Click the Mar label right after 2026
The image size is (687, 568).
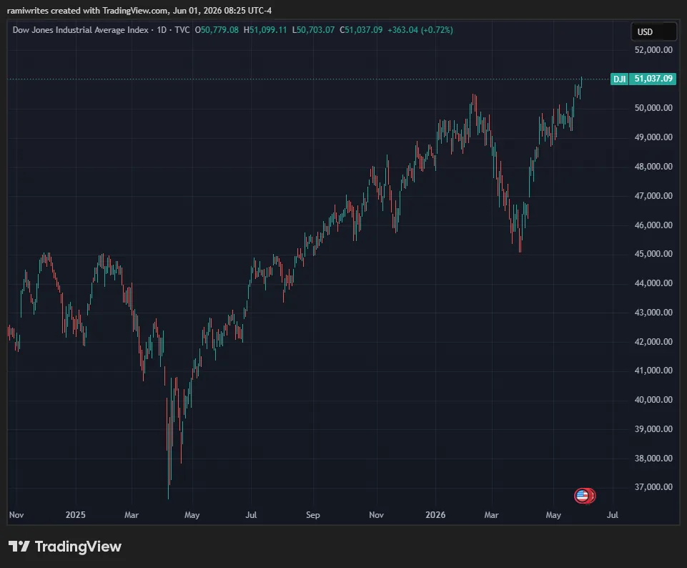click(x=492, y=515)
